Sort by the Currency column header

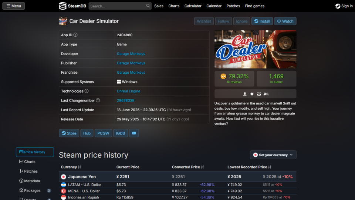71,167
